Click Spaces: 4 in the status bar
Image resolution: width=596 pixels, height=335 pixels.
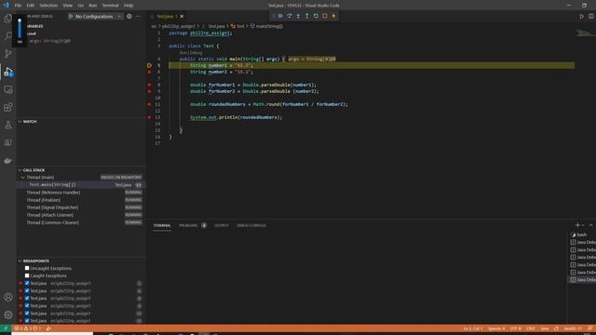[496, 328]
